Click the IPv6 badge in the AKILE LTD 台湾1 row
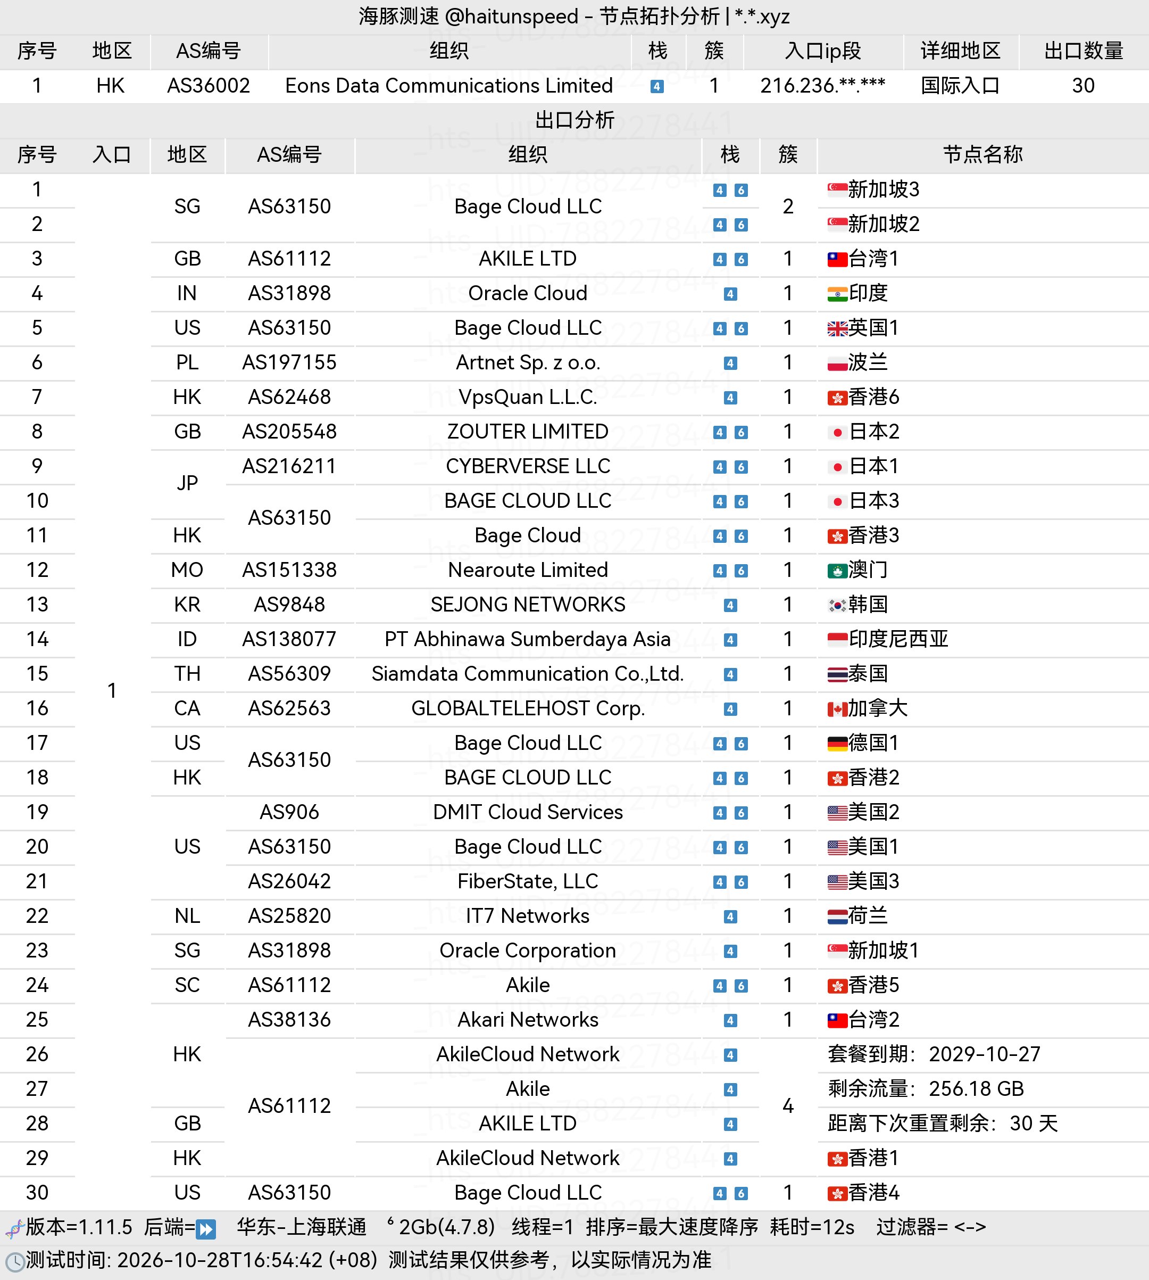The width and height of the screenshot is (1149, 1280). 741,259
